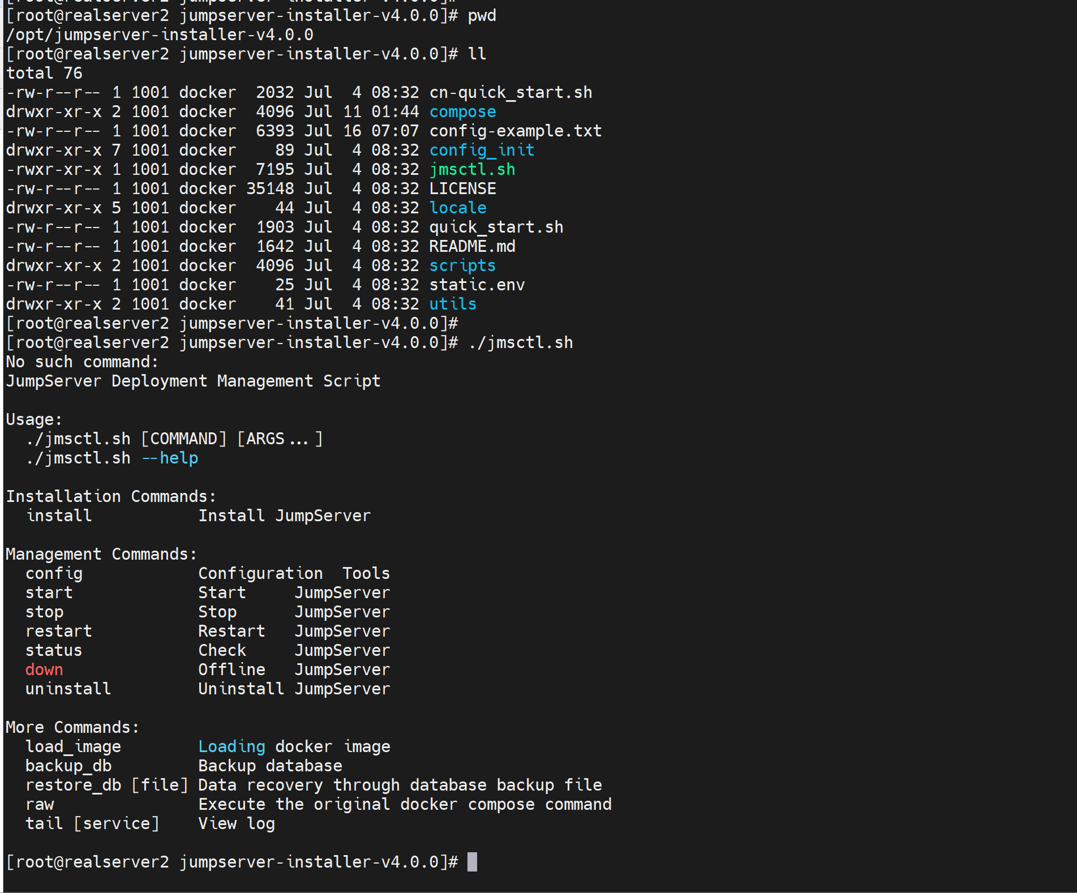Click the config-example.txt file name

pyautogui.click(x=515, y=131)
